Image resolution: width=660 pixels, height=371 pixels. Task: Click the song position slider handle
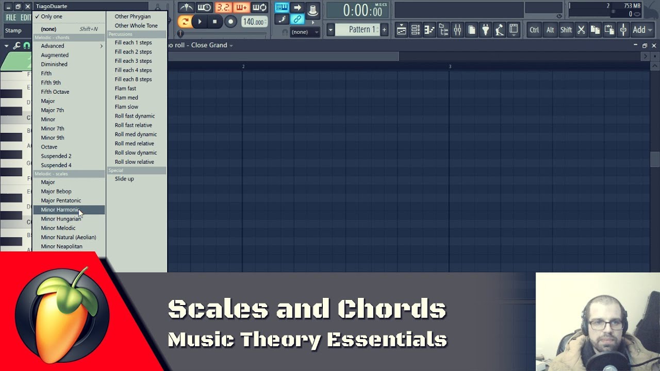coord(180,34)
